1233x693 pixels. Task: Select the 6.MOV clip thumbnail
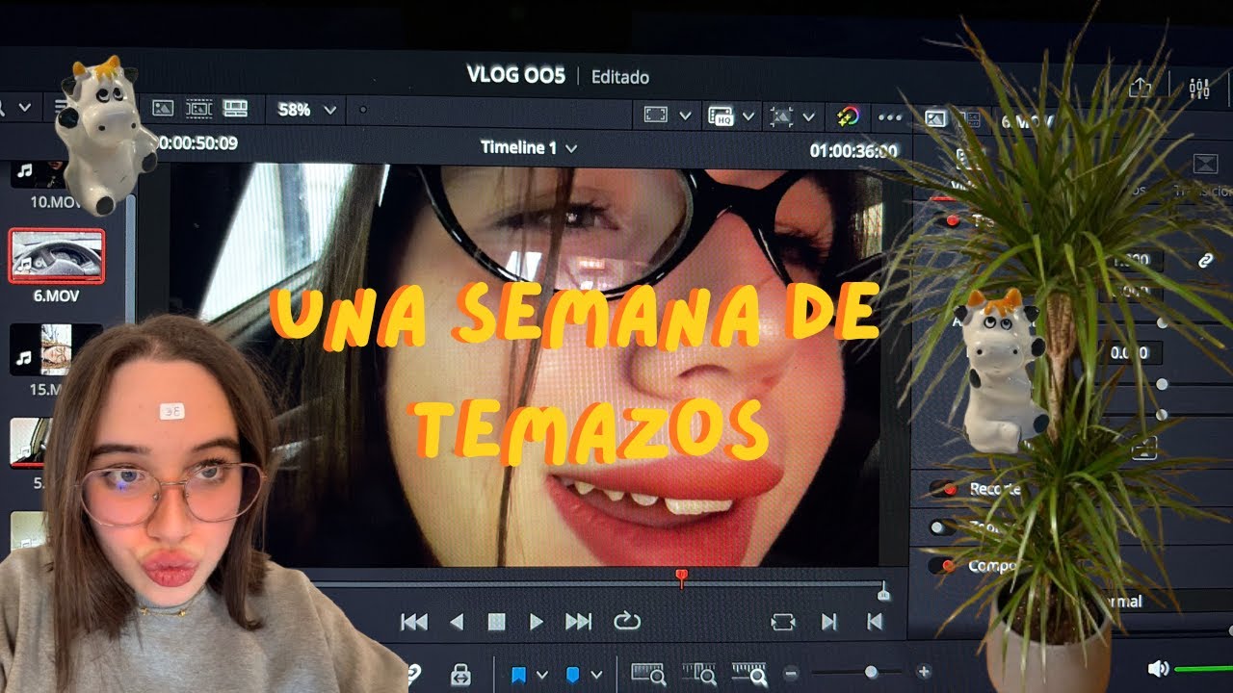[56, 255]
